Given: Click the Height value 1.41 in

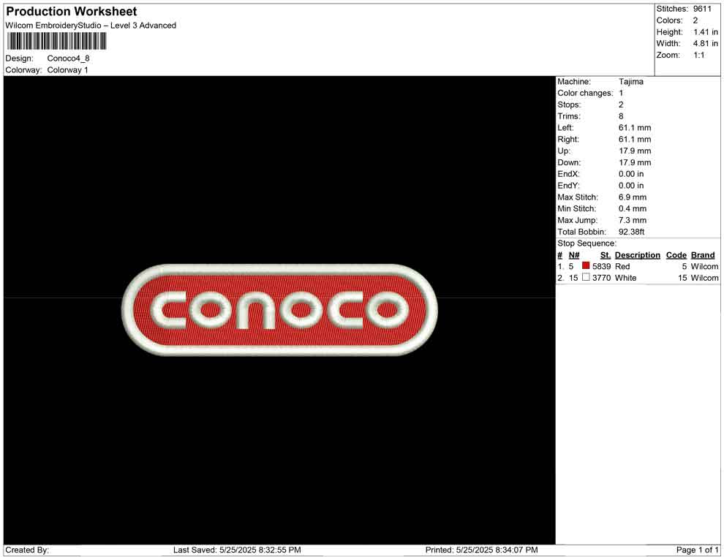Looking at the screenshot, I should pyautogui.click(x=706, y=32).
